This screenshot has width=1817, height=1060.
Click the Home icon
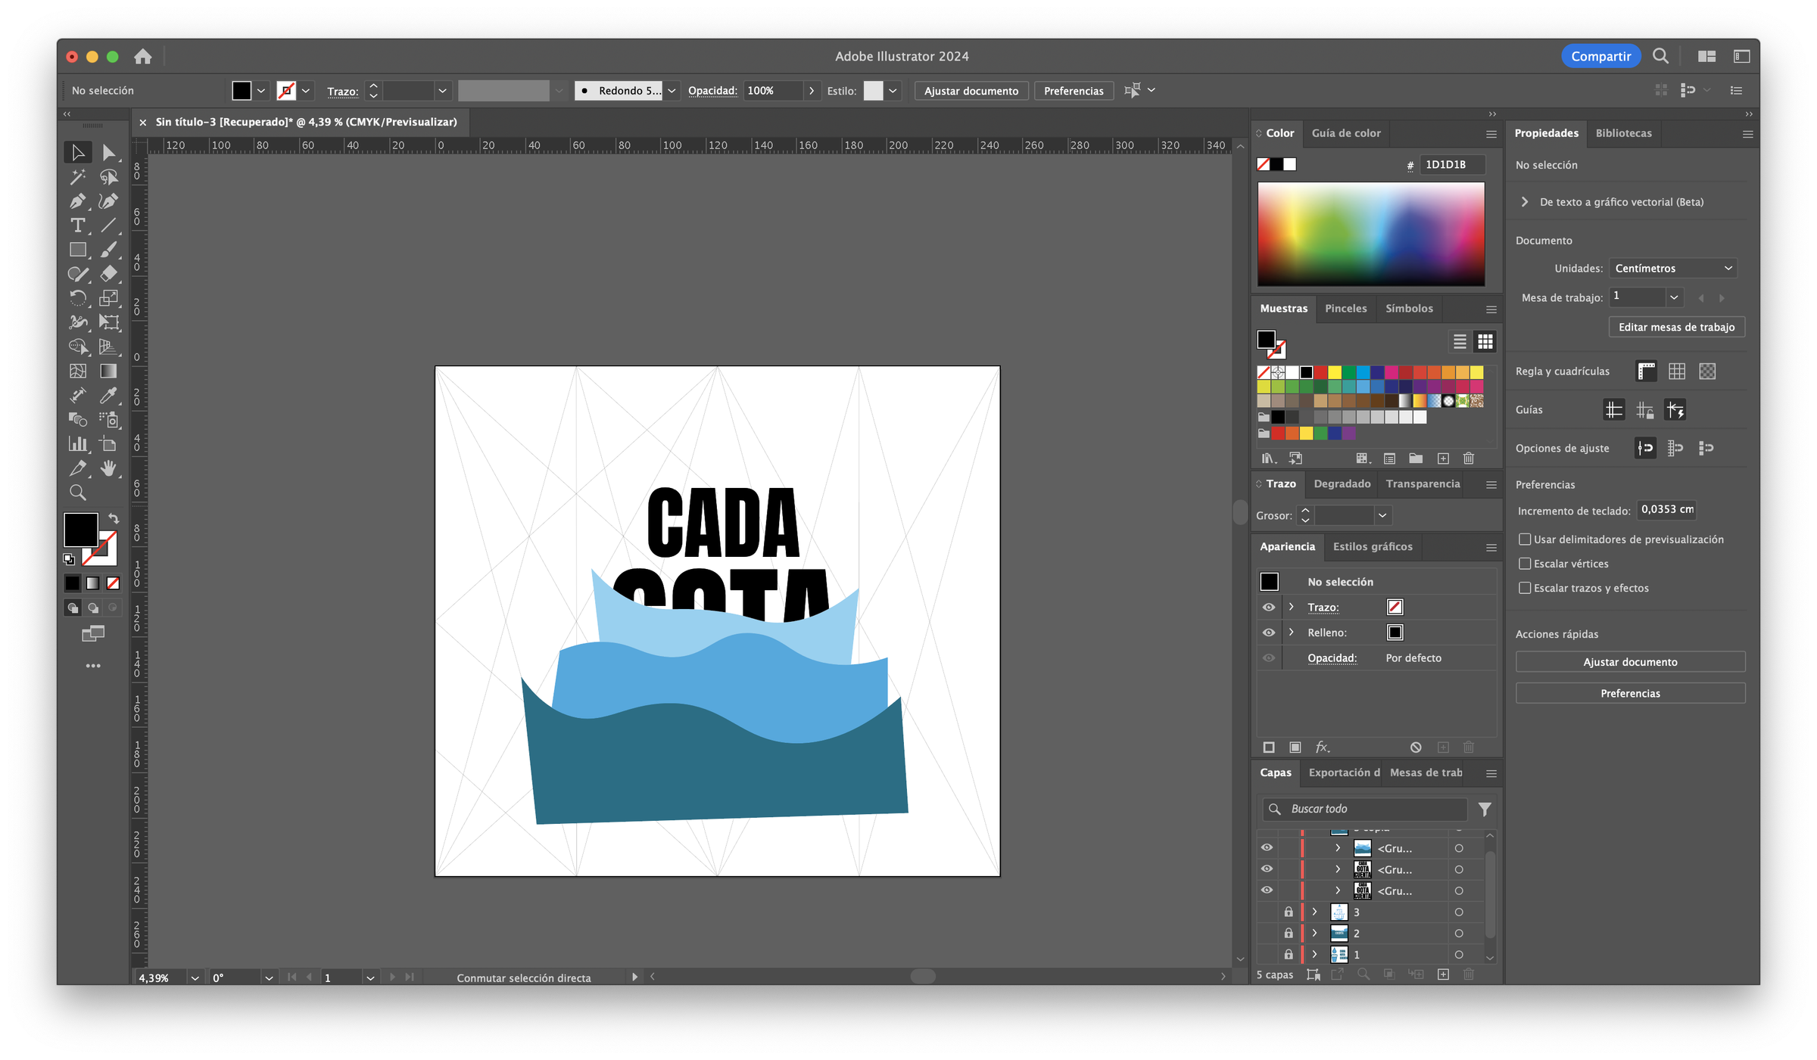pos(143,57)
